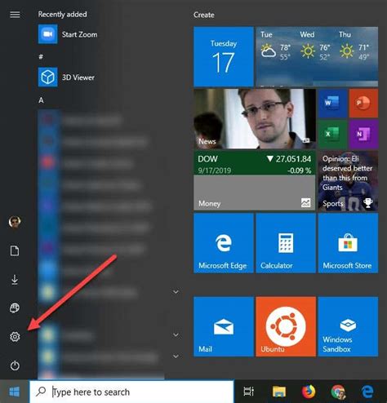387x403 pixels.
Task: Open the Settings gear icon
Action: tap(15, 337)
